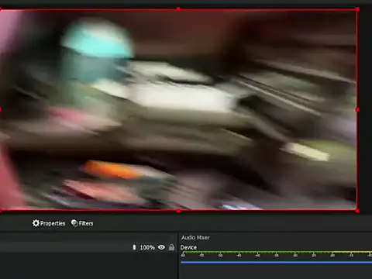This screenshot has height=279, width=372.
Task: Click the 100% scale value
Action: pyautogui.click(x=147, y=247)
